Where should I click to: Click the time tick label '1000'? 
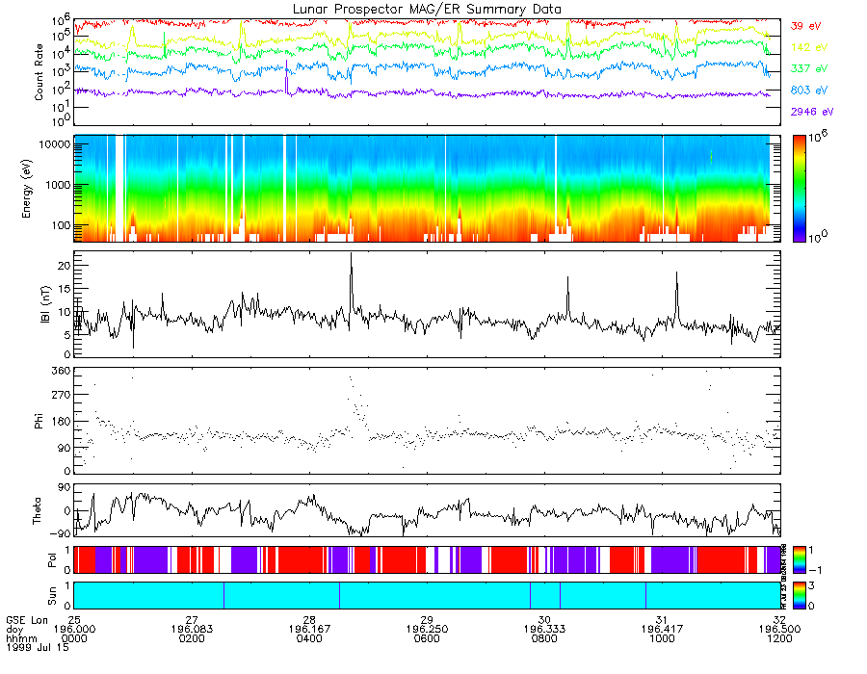pos(662,638)
